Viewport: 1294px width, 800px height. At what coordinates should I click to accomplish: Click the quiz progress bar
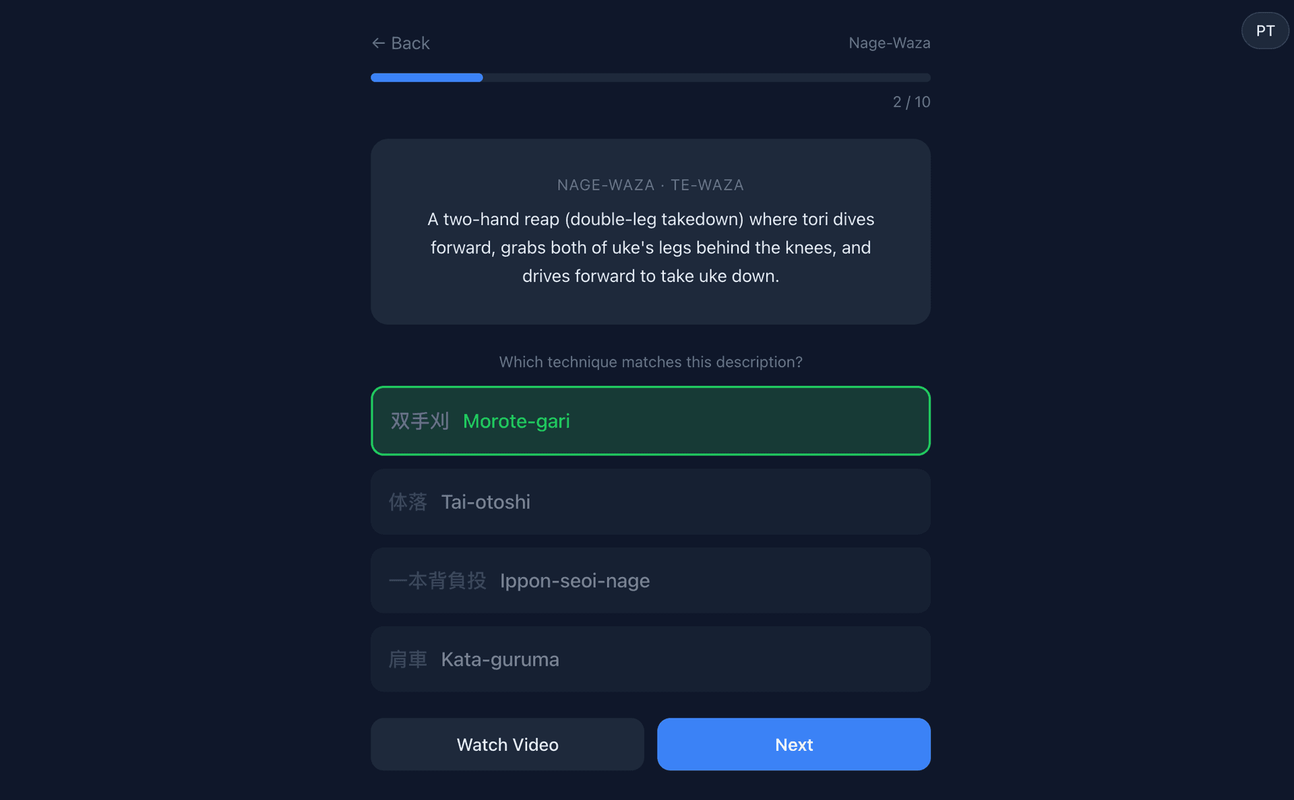point(650,77)
